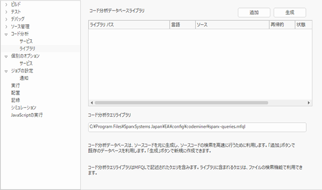Select サービス under 個別のオプション
The image size is (322, 190).
point(26,63)
